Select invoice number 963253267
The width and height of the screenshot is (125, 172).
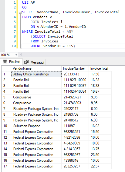[75, 155]
